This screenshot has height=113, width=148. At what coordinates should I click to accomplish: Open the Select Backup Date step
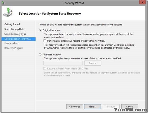click(14, 29)
